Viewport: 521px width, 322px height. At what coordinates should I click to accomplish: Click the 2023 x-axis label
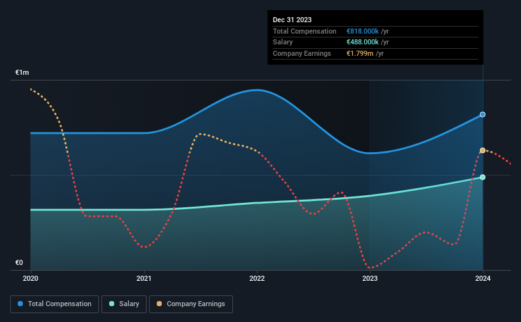pyautogui.click(x=370, y=278)
